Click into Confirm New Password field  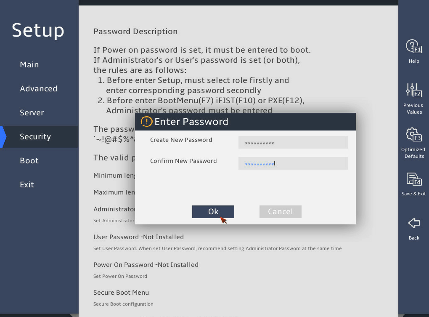[x=293, y=163]
